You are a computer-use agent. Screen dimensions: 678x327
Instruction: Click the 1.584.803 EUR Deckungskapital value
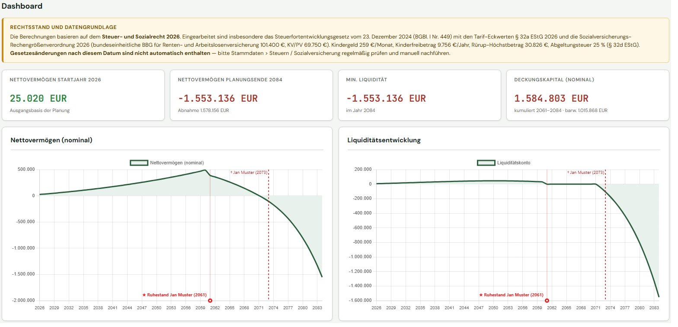tap(545, 99)
